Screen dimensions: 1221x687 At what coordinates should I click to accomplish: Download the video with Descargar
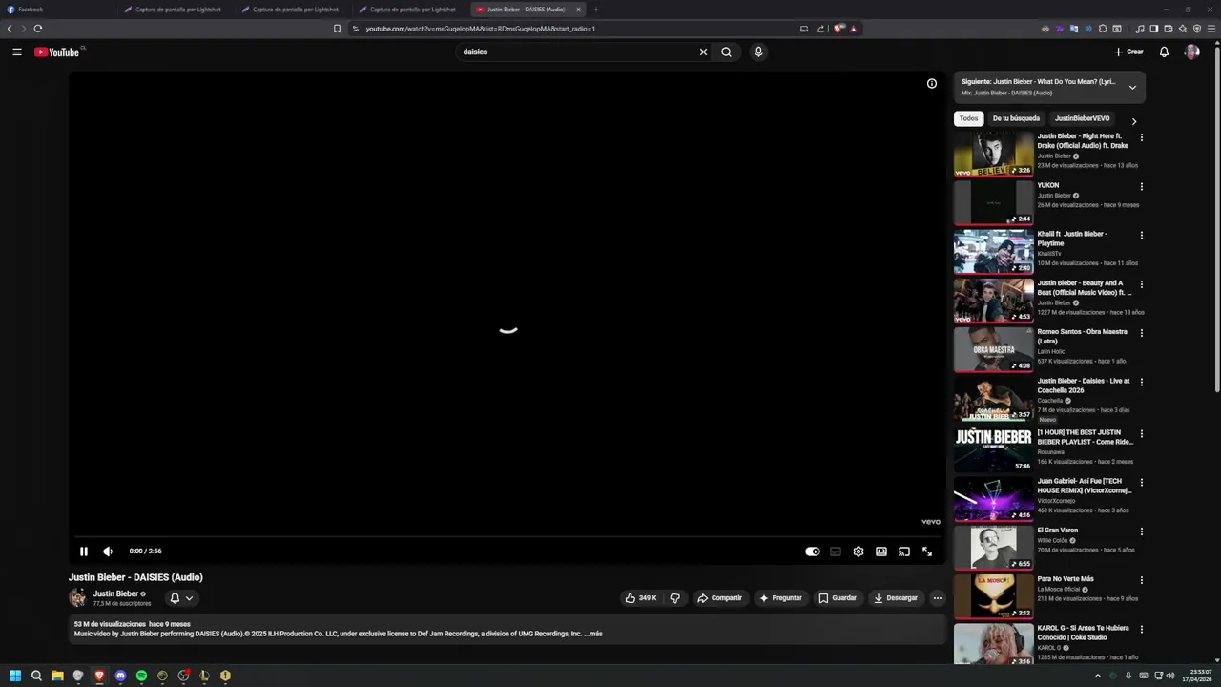point(895,598)
